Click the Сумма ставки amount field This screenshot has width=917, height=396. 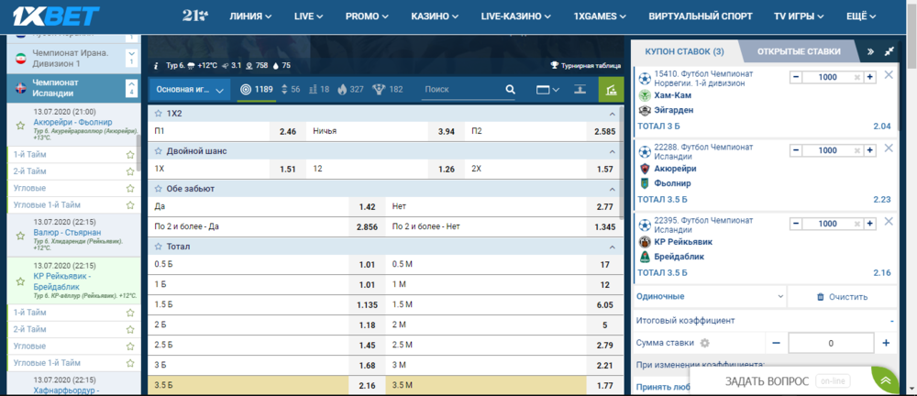(831, 344)
